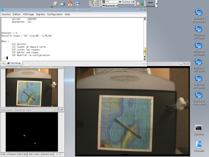This screenshot has height=157, width=209.
Task: Click the desktop access pencil icon in panel
Action: (x=62, y=4)
